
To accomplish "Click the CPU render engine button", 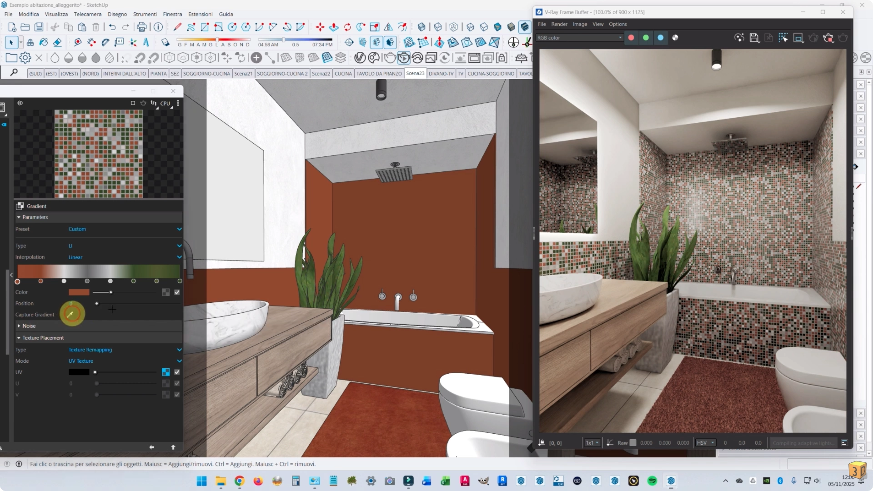I will tap(165, 103).
